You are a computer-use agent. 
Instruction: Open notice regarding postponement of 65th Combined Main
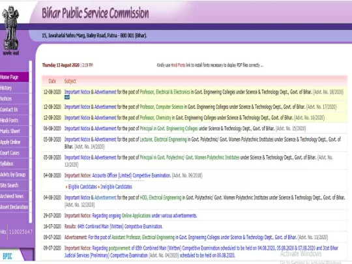click(201, 252)
